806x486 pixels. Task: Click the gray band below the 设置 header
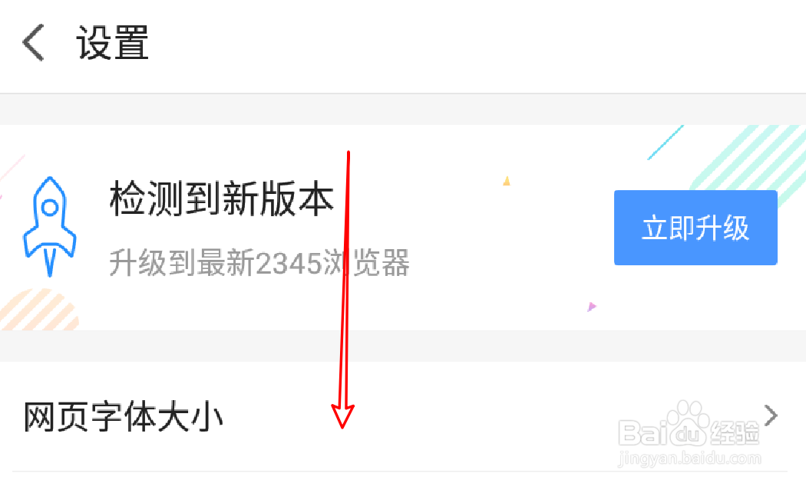pos(403,110)
